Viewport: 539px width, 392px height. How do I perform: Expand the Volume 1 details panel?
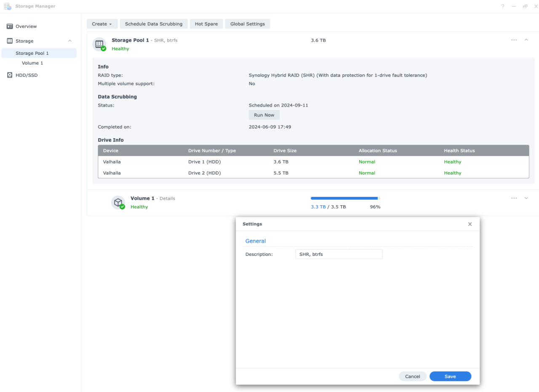[x=526, y=198]
